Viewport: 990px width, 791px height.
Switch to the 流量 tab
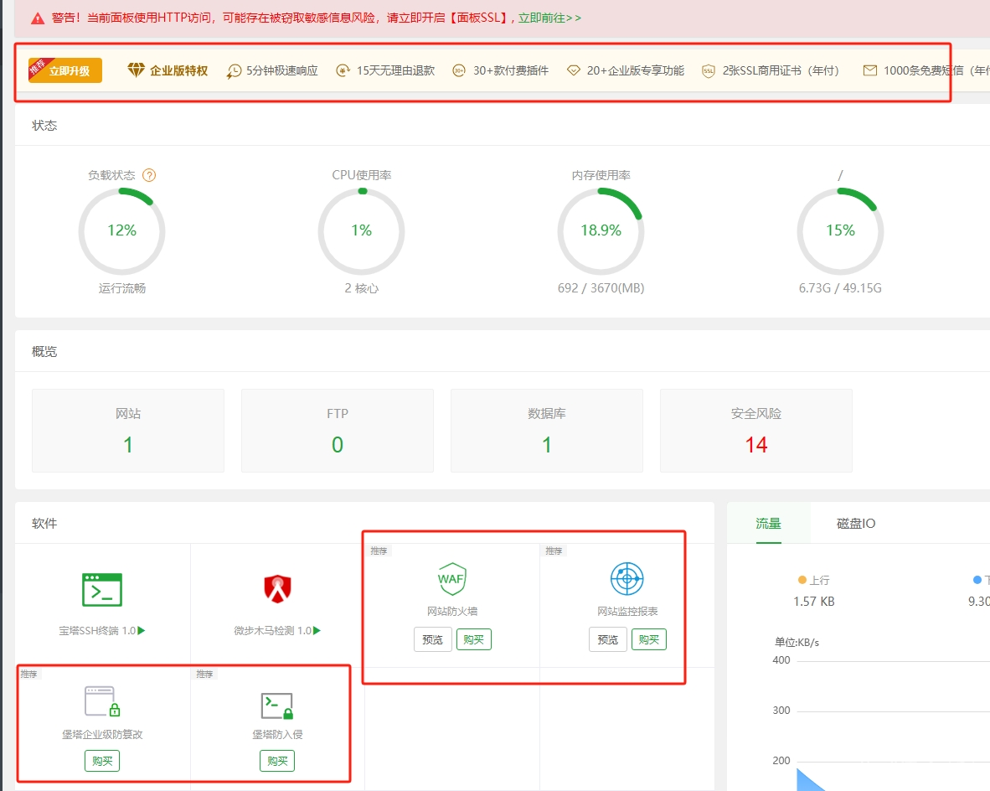pos(768,523)
